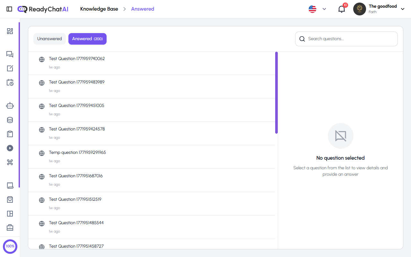Screen dimensions: 411x257
Task: Click the scheduled calendar icon
Action: point(10,83)
